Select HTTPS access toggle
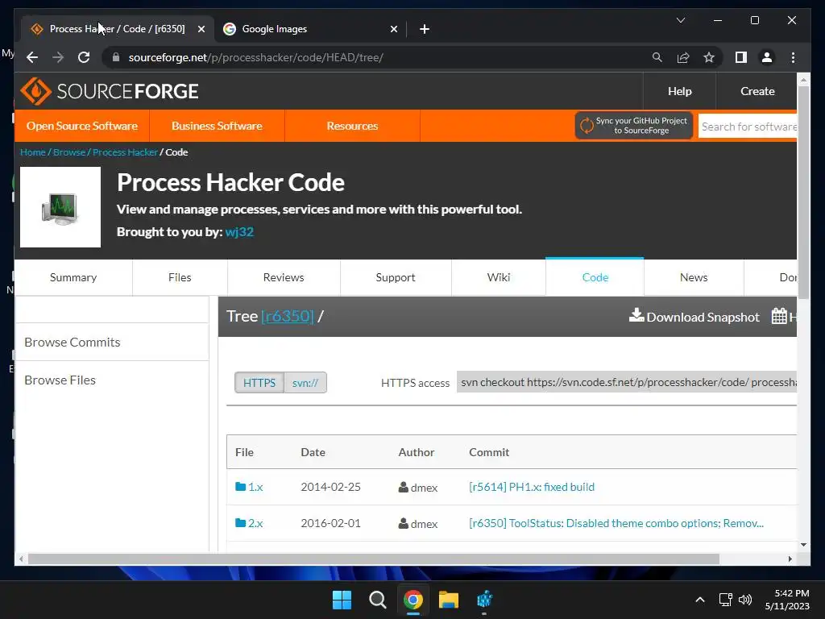The width and height of the screenshot is (825, 619). (259, 383)
